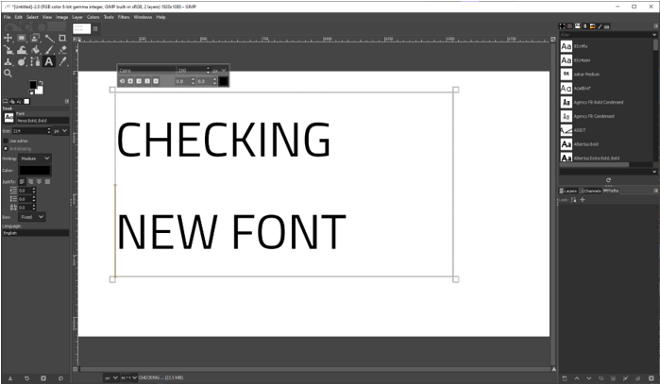Open fonts tag dropdown below the list

pyautogui.click(x=654, y=172)
